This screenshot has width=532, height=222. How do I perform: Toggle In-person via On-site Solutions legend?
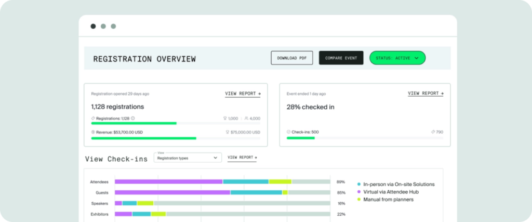395,185
